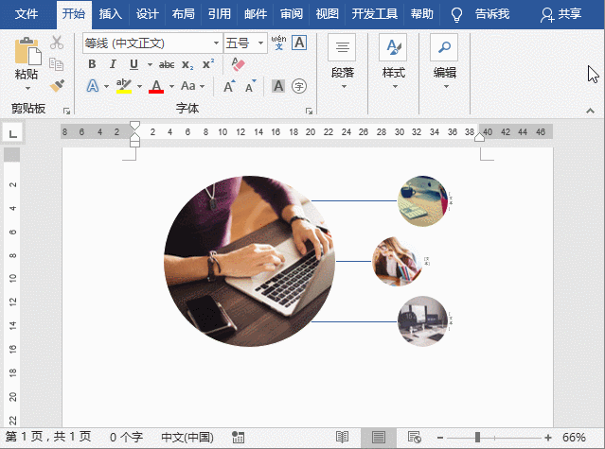Switch to the 视图 ribbon tab
Image resolution: width=605 pixels, height=449 pixels.
[327, 14]
